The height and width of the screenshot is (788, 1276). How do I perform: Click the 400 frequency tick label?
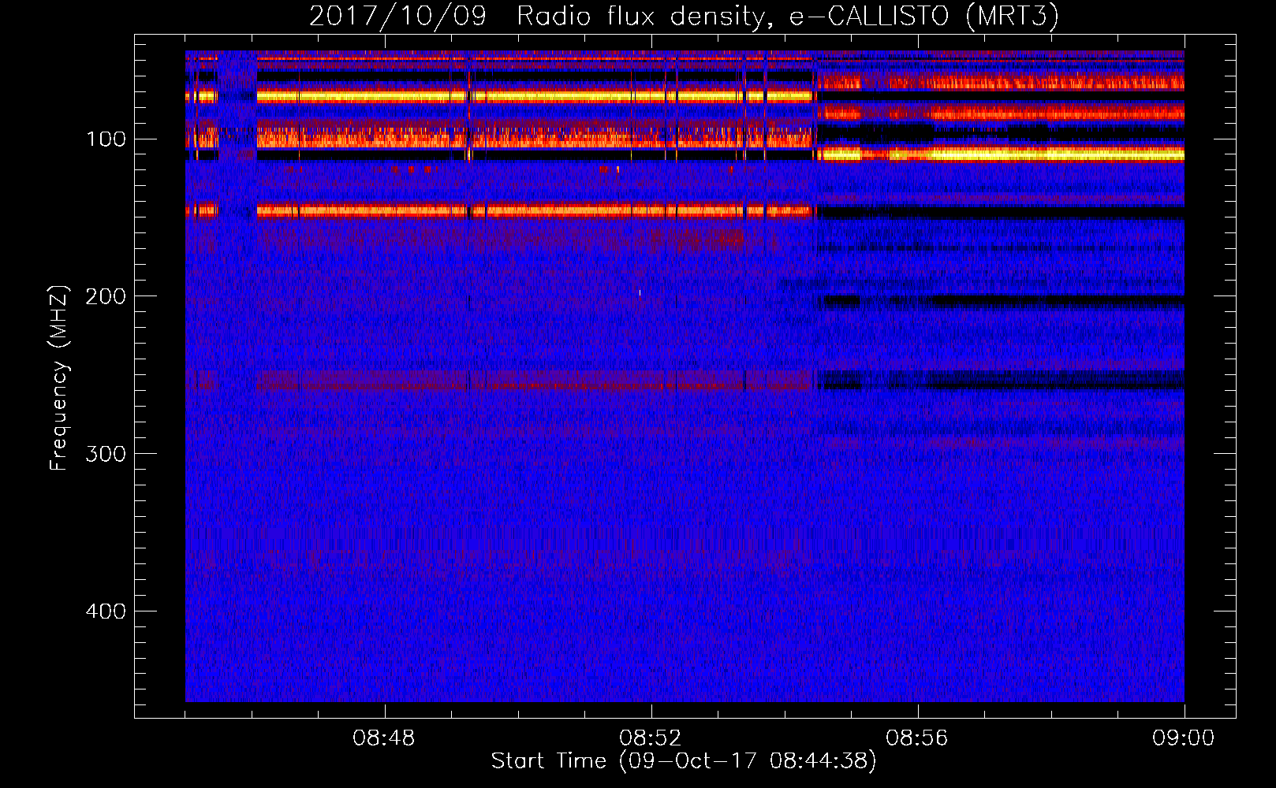[x=106, y=611]
